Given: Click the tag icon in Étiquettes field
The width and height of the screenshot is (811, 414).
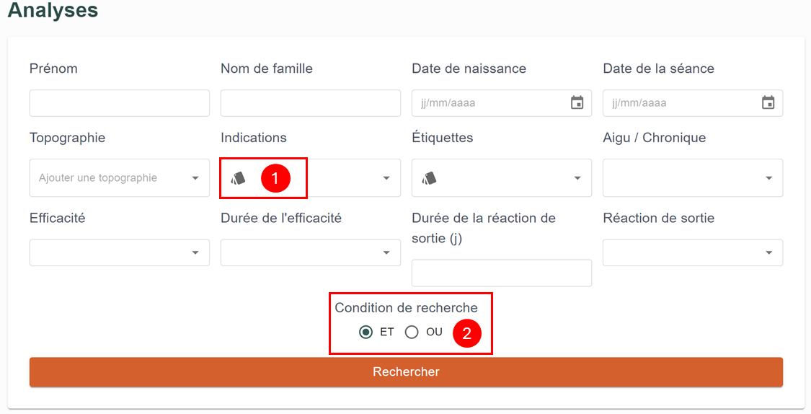Looking at the screenshot, I should [430, 178].
